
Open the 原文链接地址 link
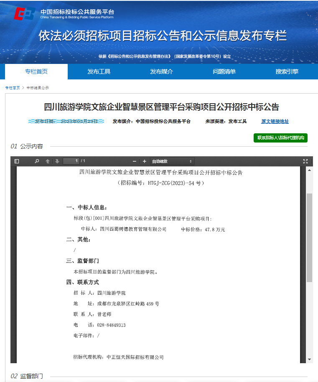pyautogui.click(x=275, y=121)
